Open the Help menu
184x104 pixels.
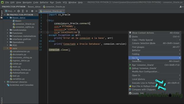(x=80, y=2)
